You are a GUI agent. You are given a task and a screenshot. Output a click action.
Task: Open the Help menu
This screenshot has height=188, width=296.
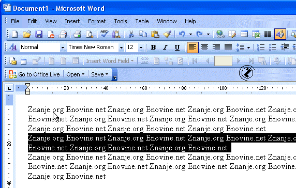coord(190,21)
